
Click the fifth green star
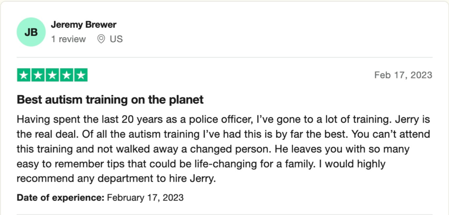[x=81, y=75]
